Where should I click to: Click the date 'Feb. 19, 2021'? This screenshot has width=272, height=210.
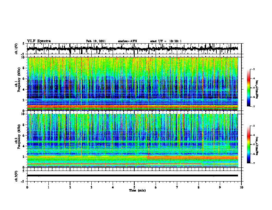(x=96, y=41)
